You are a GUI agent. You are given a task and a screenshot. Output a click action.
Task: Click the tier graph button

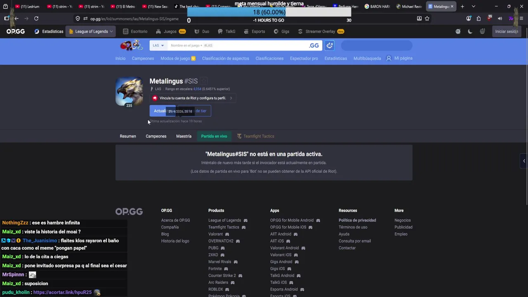[194, 111]
